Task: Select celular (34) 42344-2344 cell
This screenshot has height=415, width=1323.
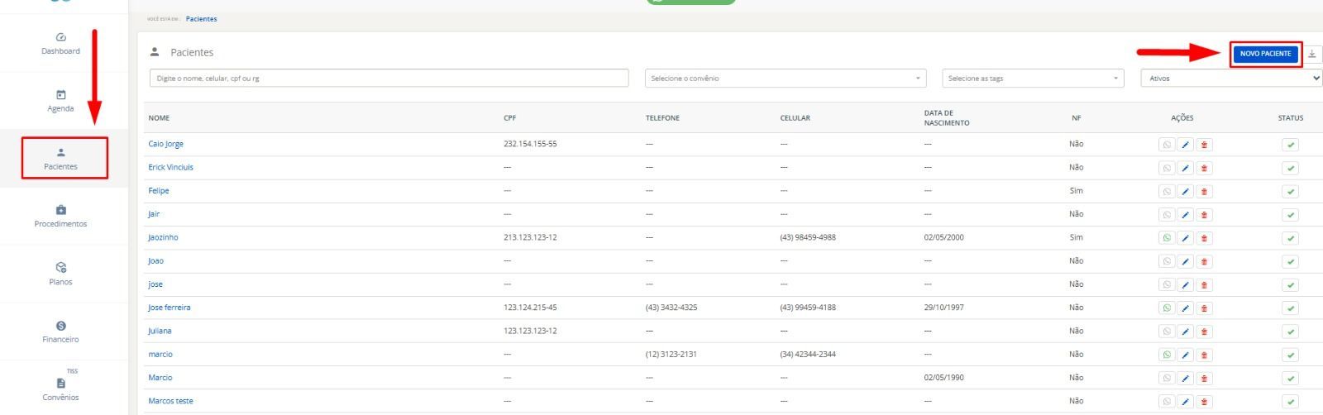Action: [x=808, y=354]
